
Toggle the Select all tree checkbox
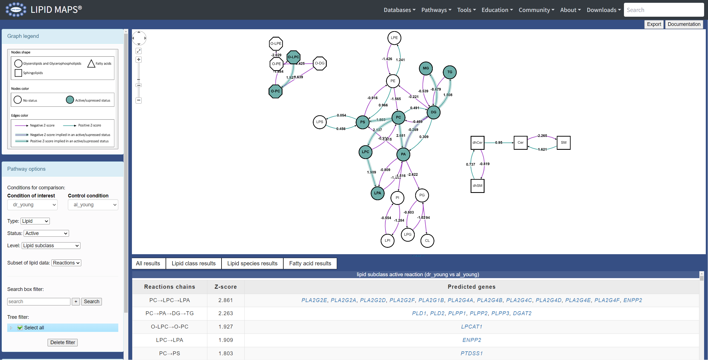point(20,327)
